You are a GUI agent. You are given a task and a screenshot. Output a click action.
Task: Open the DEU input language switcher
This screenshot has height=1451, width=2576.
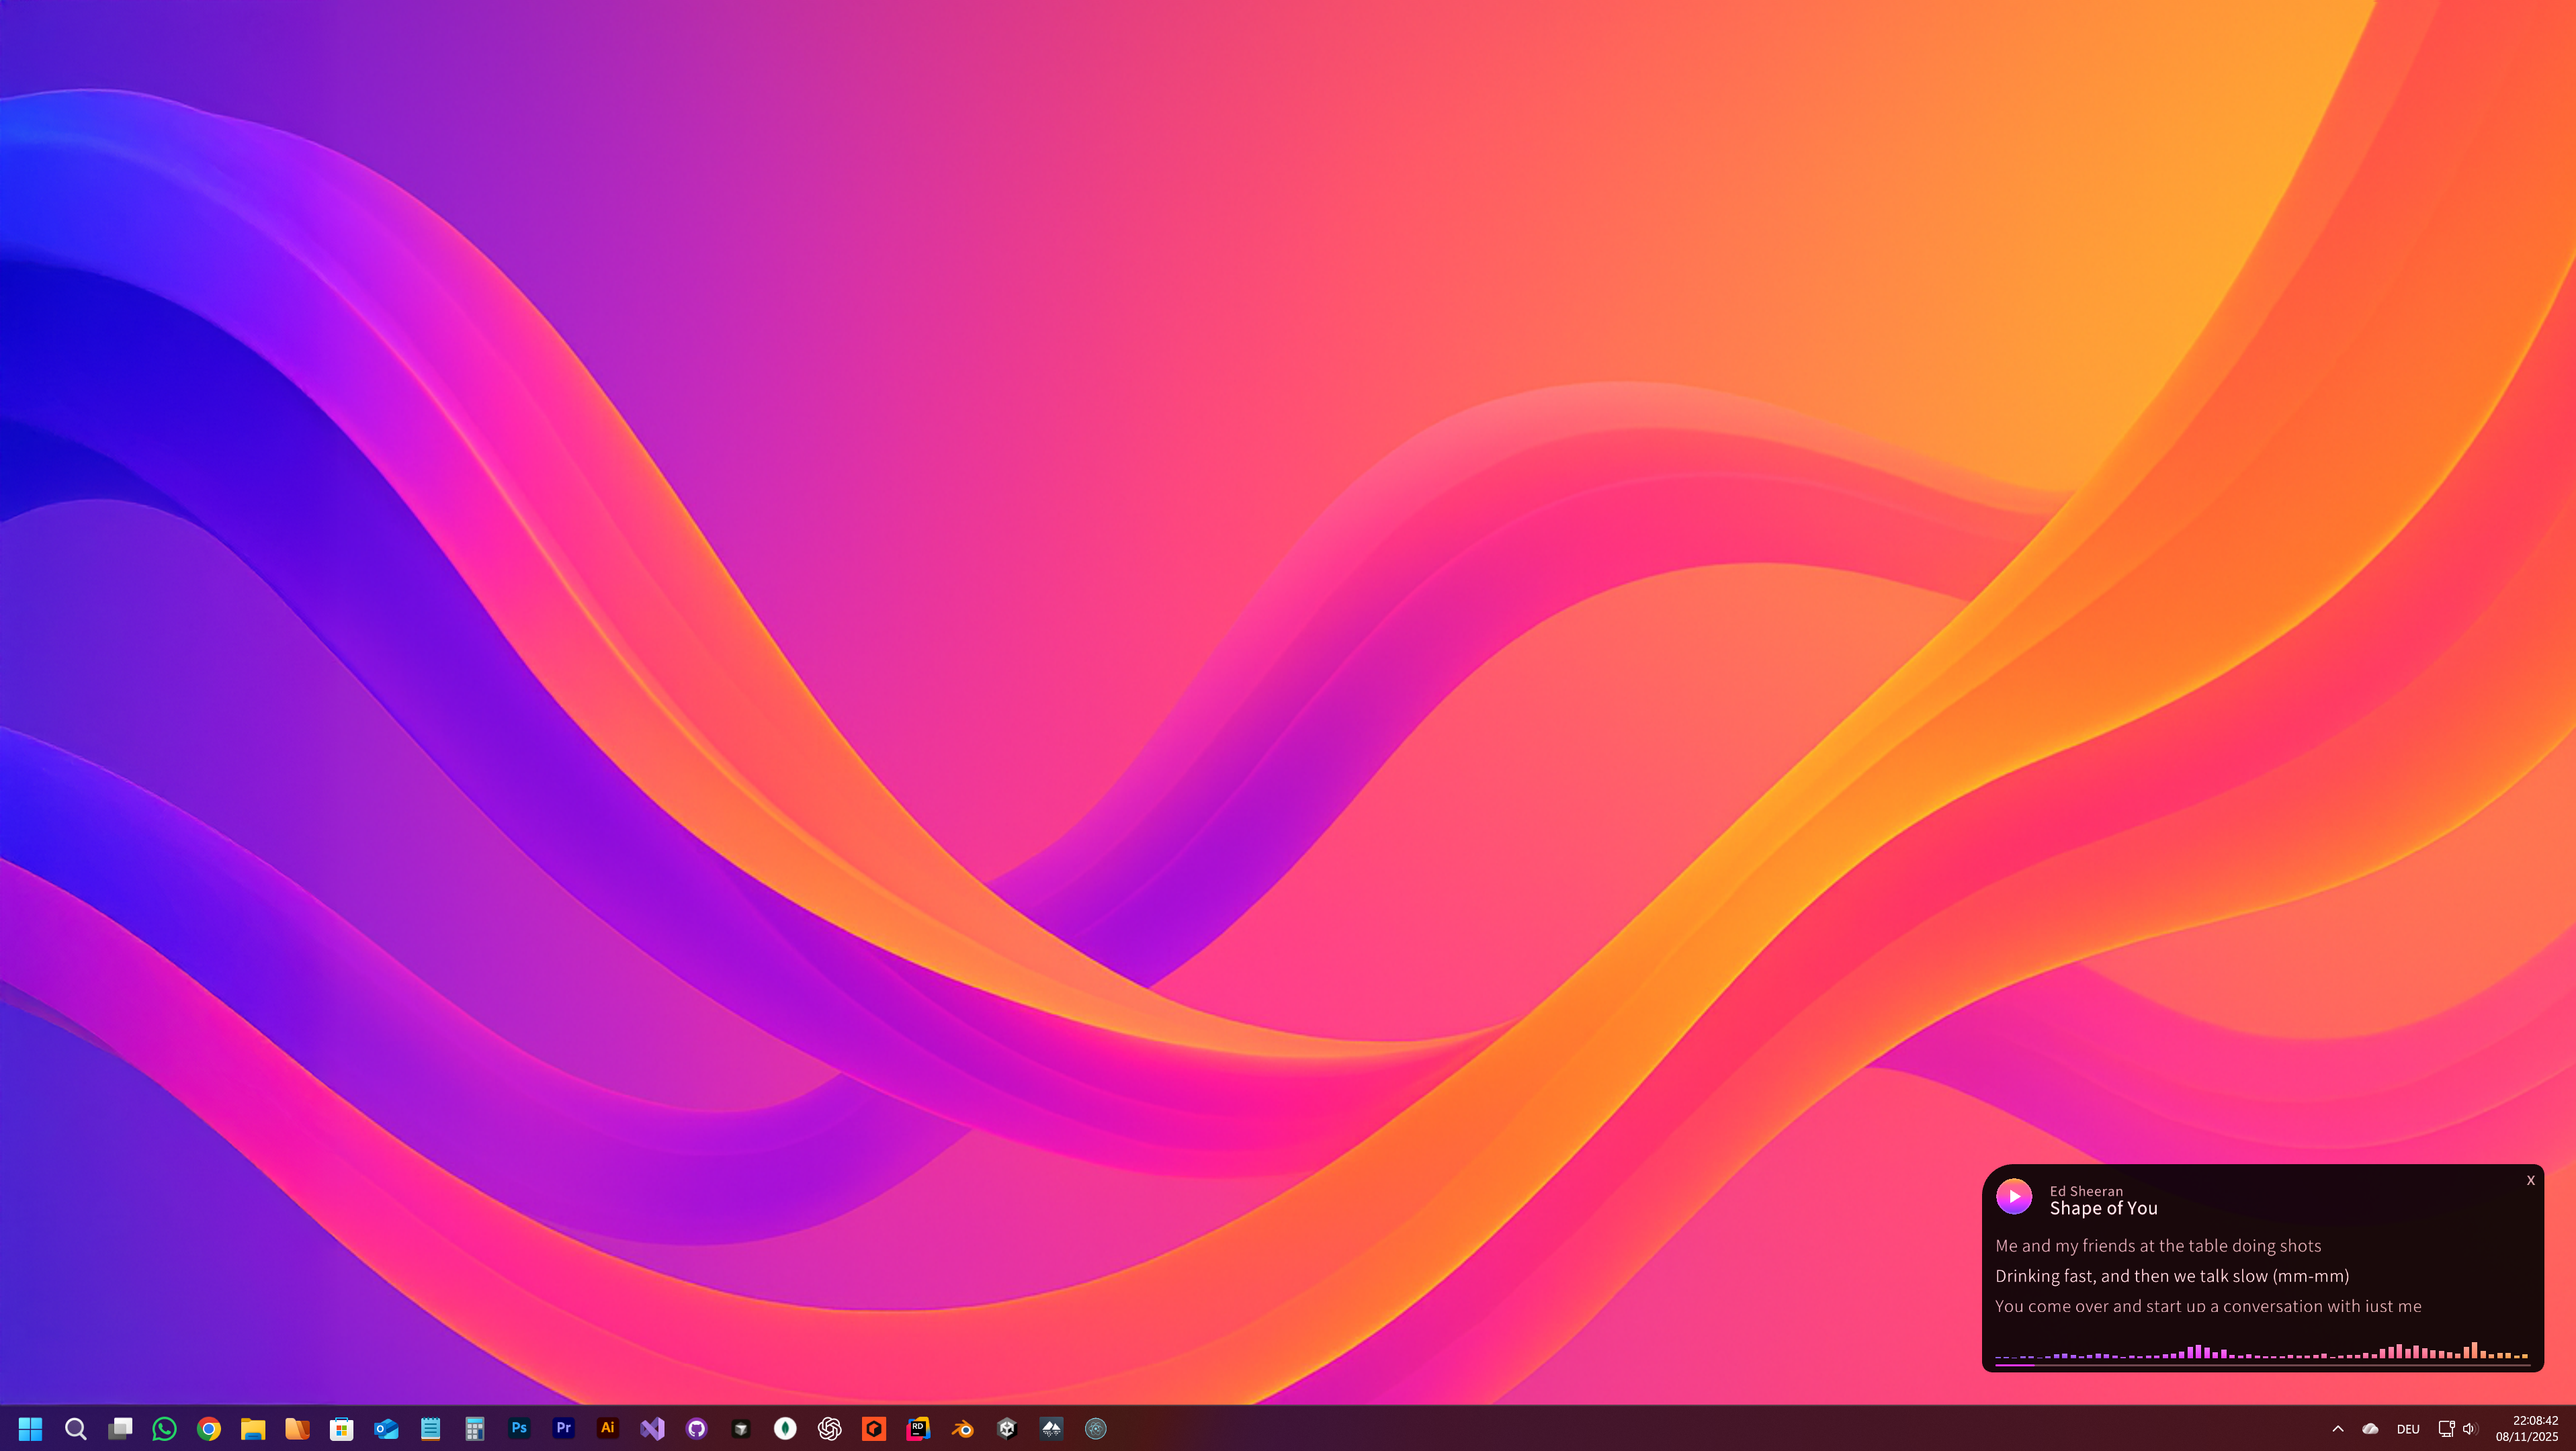click(2407, 1428)
